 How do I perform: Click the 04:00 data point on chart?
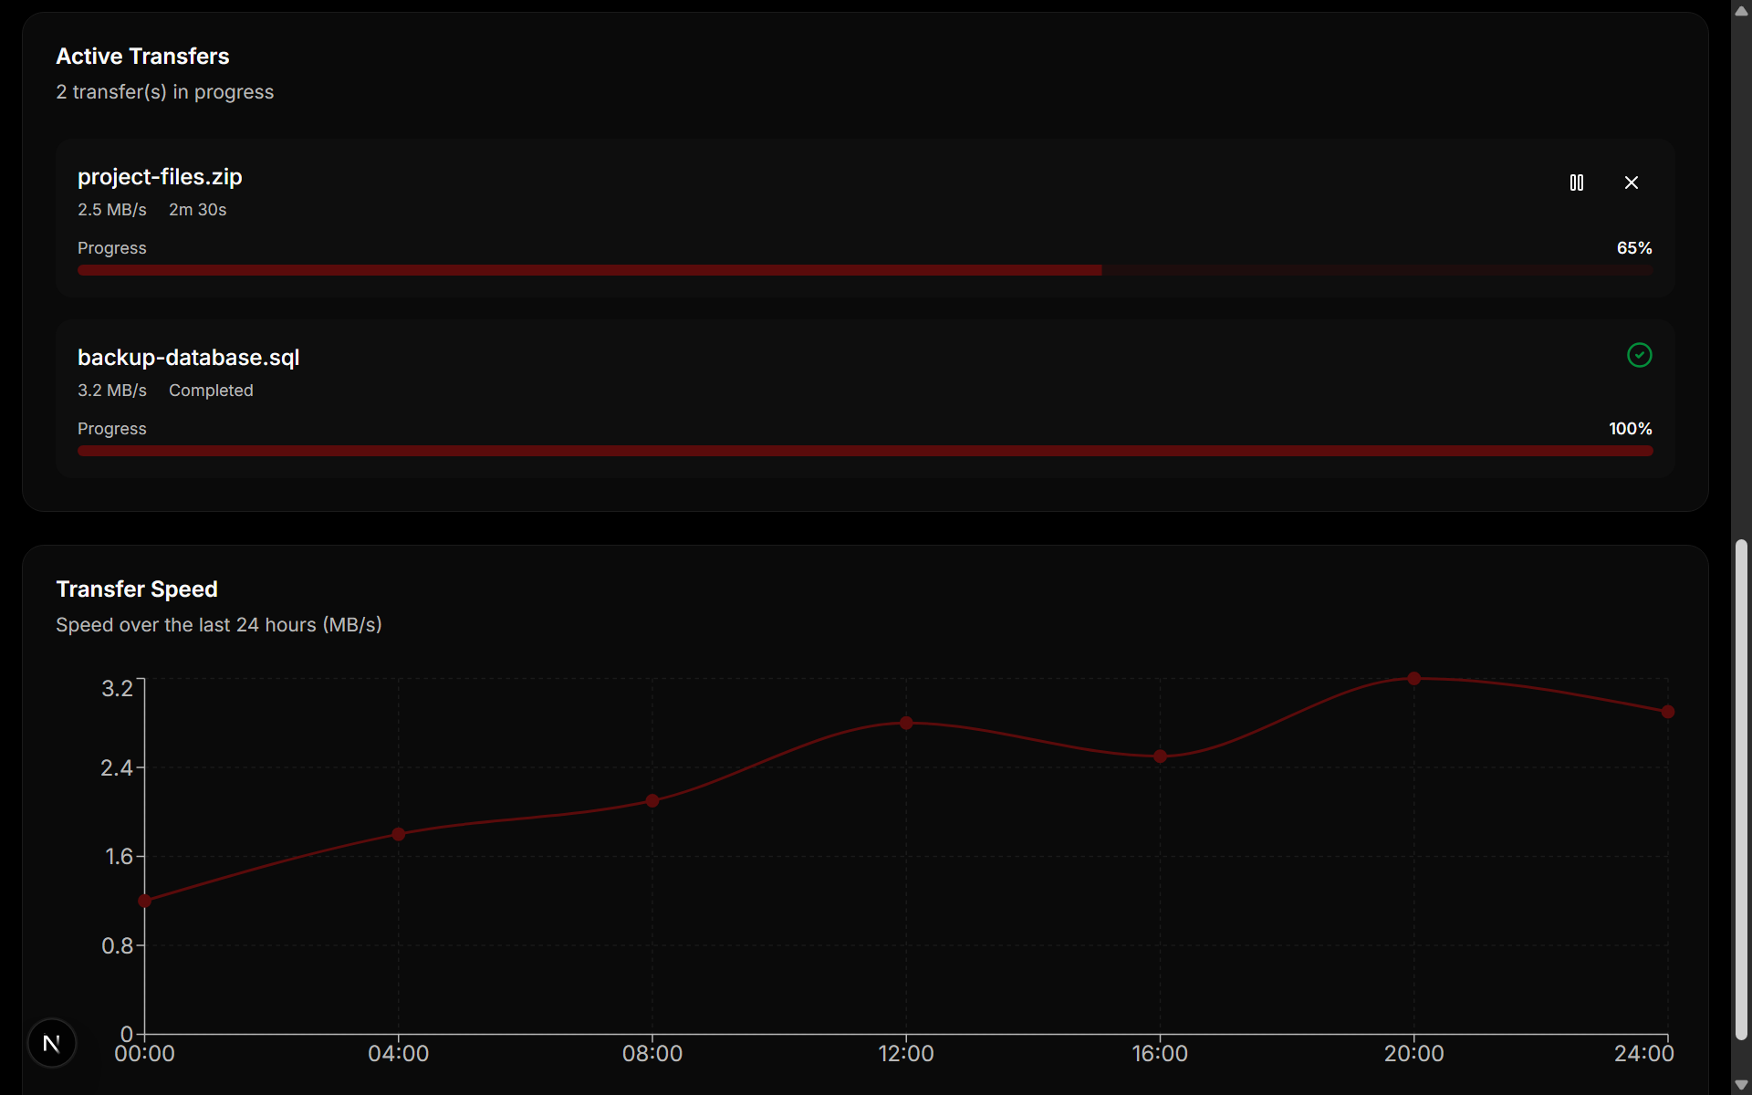[399, 834]
